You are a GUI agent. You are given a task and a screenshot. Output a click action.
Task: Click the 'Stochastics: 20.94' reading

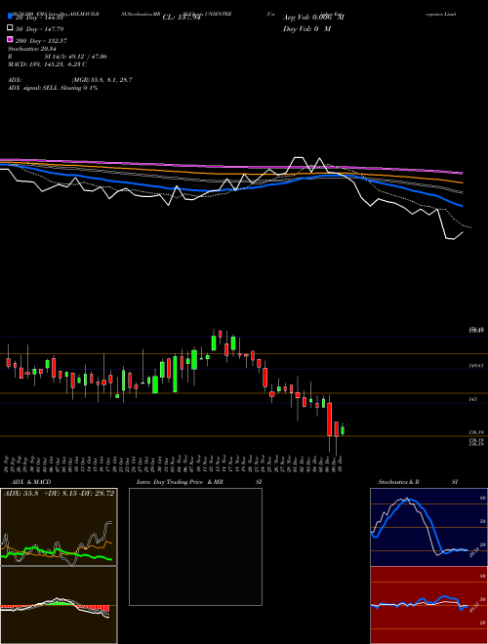pos(31,49)
